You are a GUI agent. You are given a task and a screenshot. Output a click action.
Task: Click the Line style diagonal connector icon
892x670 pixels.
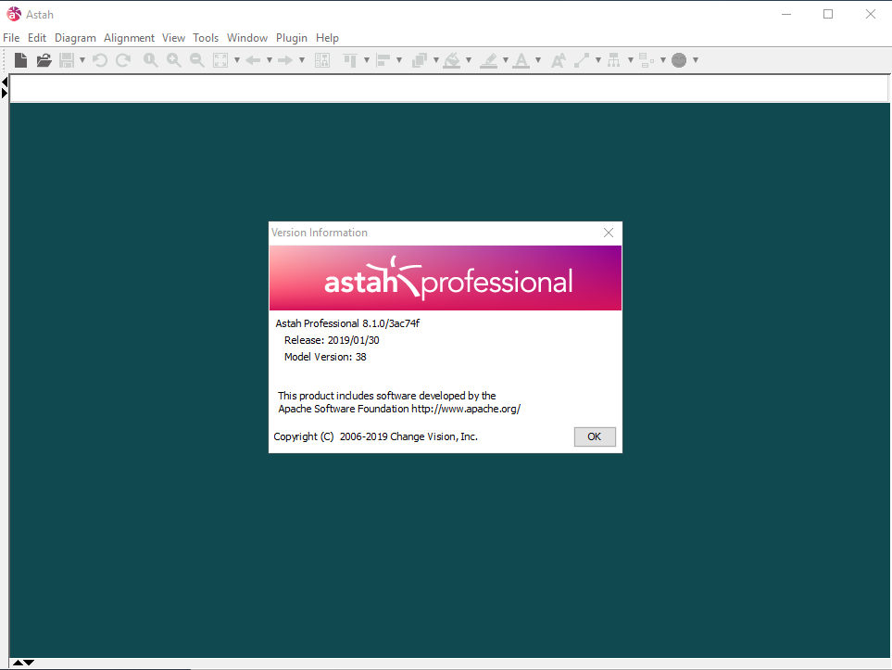pos(582,59)
